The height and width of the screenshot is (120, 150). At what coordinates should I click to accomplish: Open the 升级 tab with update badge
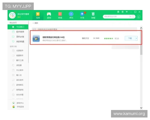pos(82,15)
